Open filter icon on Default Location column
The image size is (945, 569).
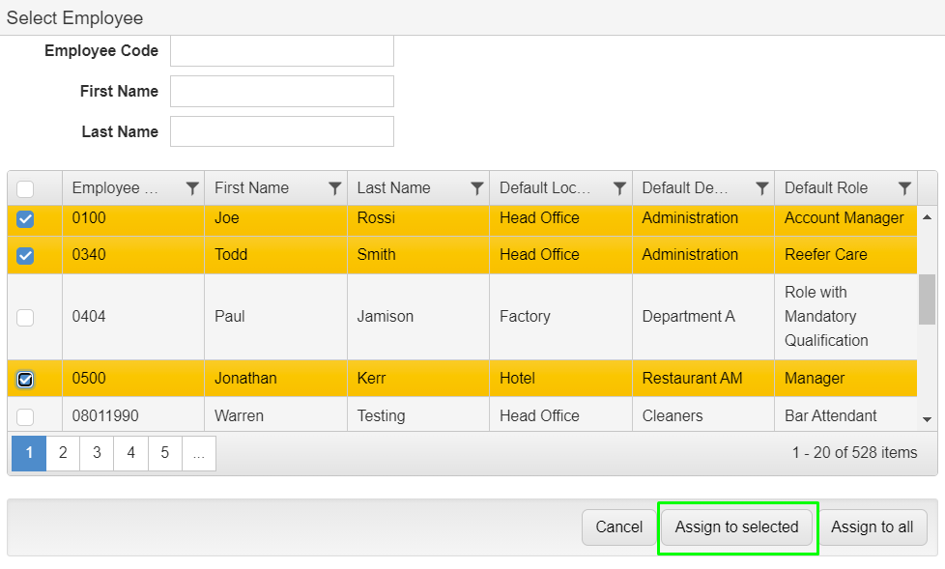pyautogui.click(x=619, y=188)
